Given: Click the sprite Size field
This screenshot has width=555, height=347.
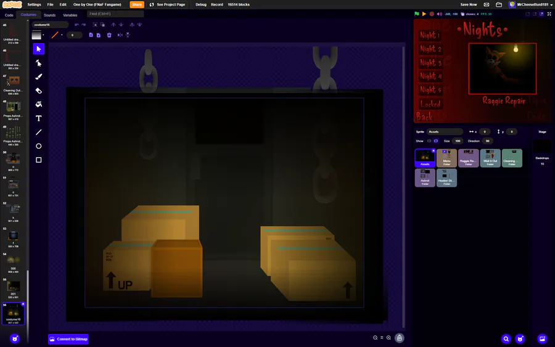Looking at the screenshot, I should (x=458, y=141).
